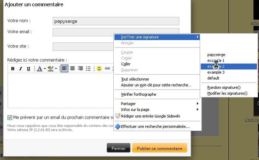Open the highlight color dropdown arrow

point(56,69)
